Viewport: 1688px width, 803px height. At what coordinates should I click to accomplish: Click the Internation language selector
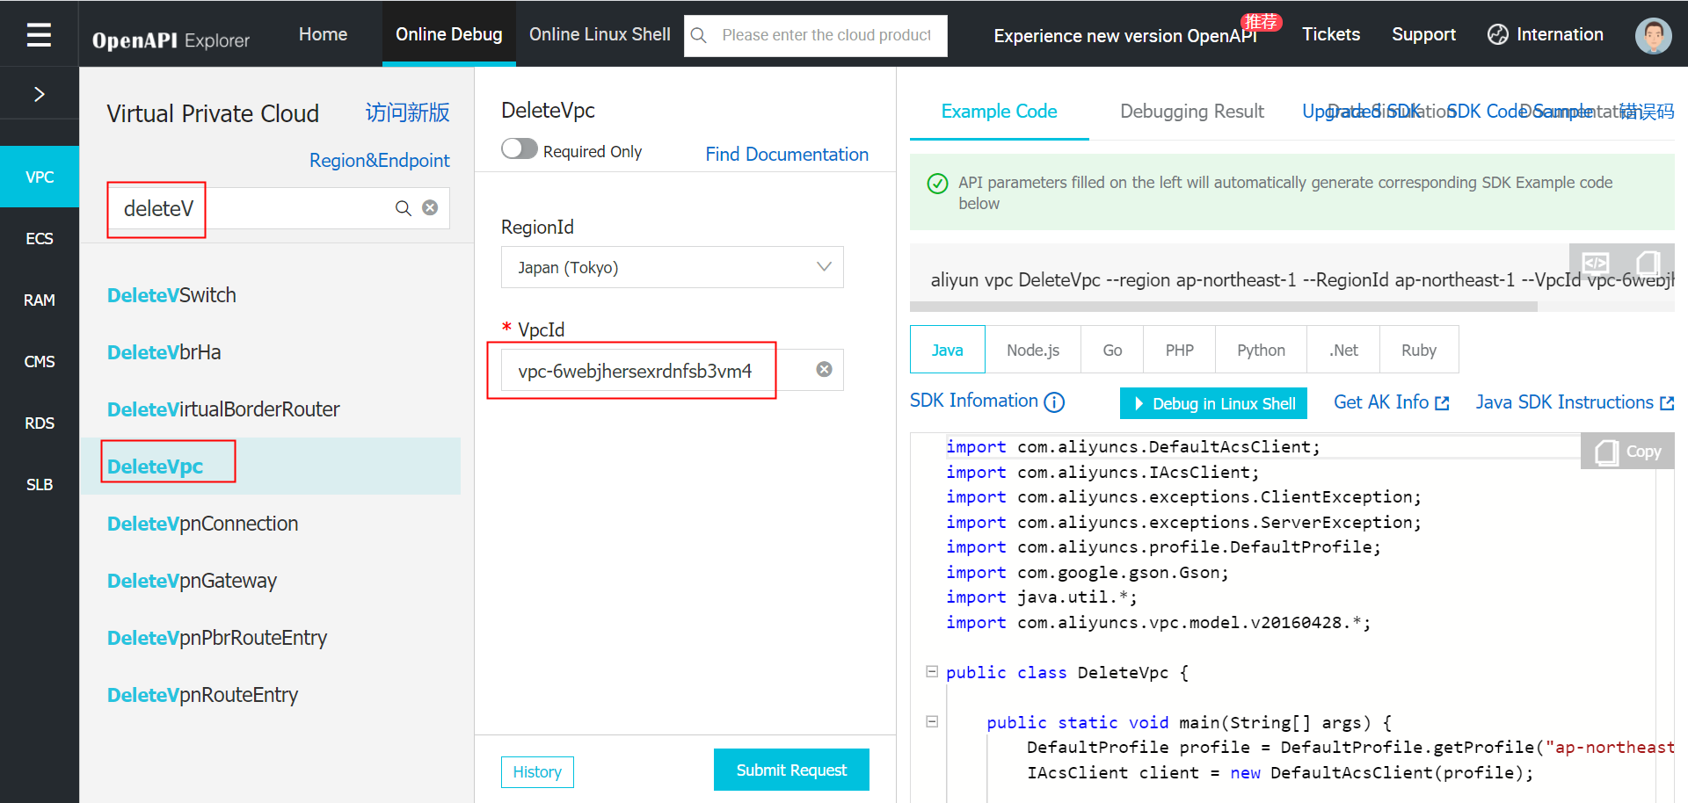coord(1546,34)
